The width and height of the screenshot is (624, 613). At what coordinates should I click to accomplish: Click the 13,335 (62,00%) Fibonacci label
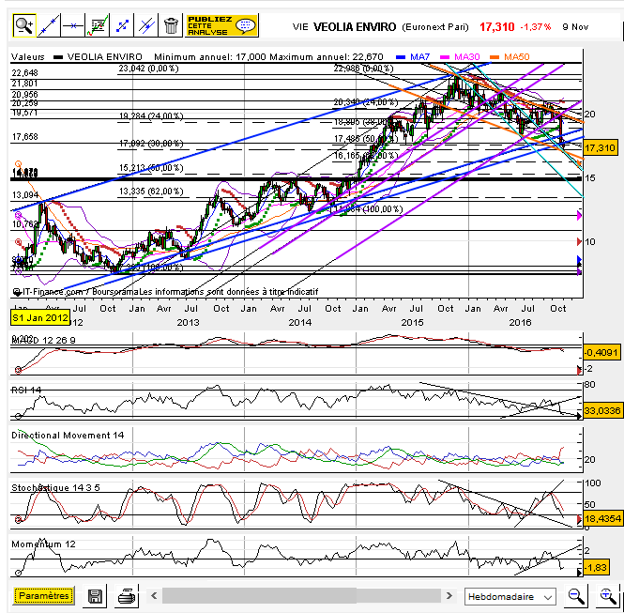151,192
